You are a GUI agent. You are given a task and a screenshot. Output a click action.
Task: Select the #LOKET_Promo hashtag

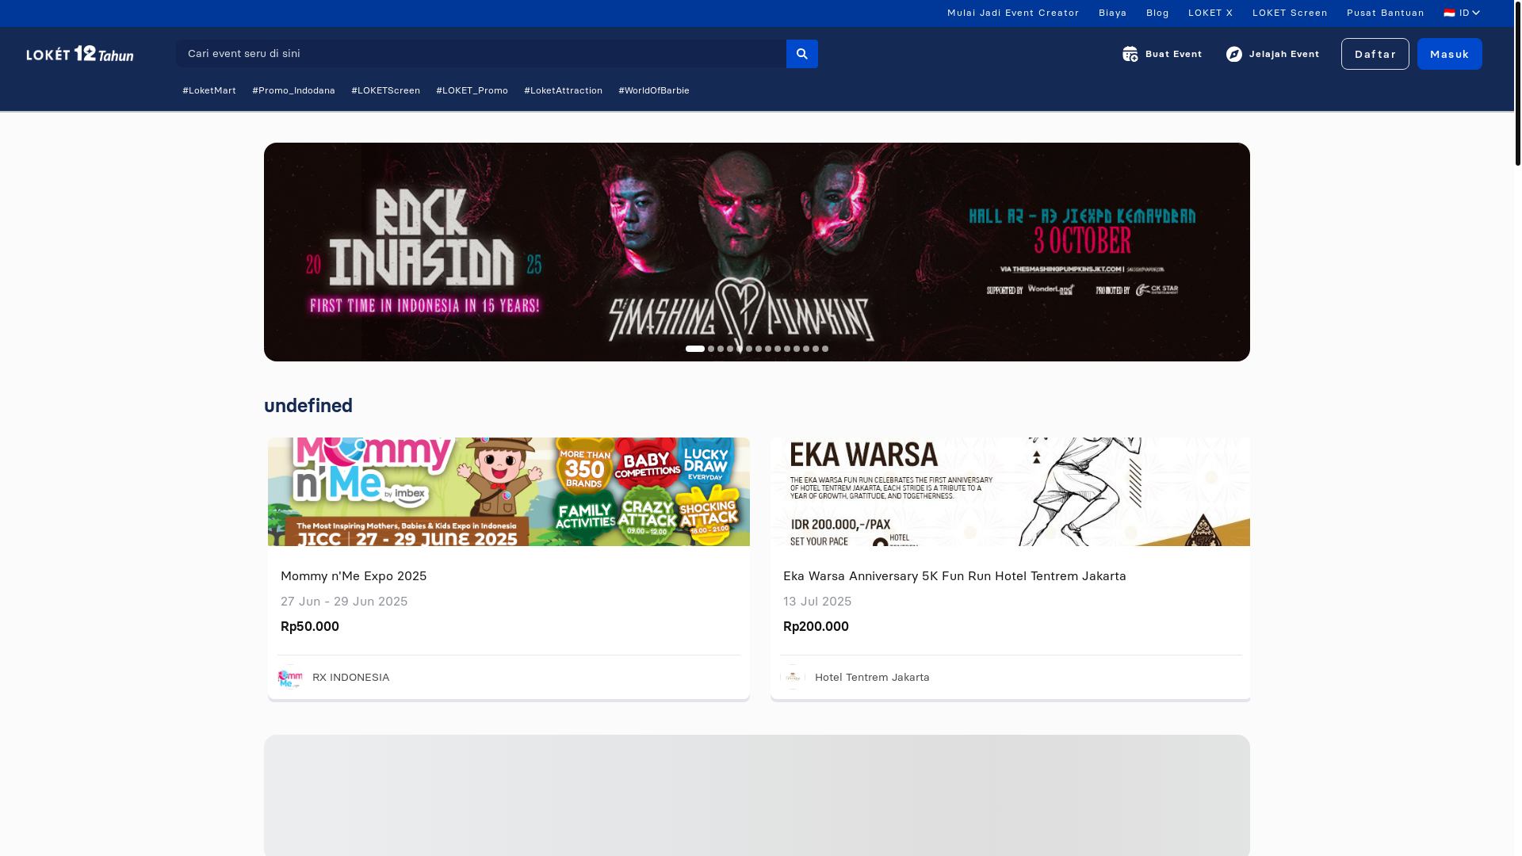click(472, 90)
